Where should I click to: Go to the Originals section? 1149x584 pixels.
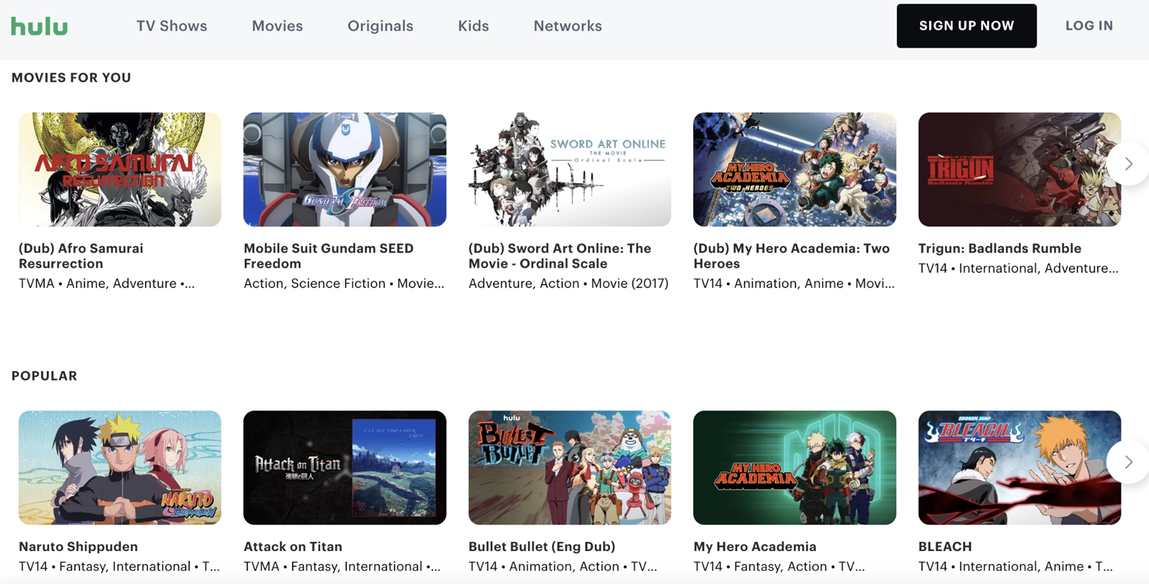click(381, 26)
